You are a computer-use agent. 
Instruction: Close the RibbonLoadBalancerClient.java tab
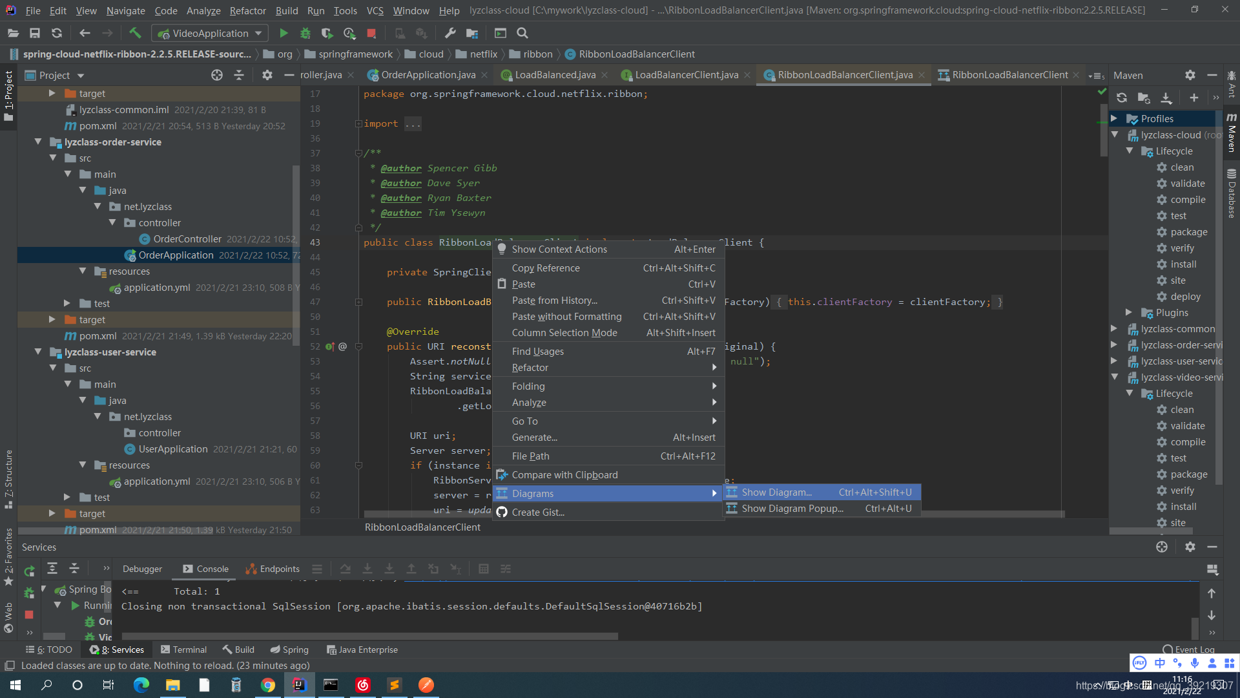coord(922,75)
